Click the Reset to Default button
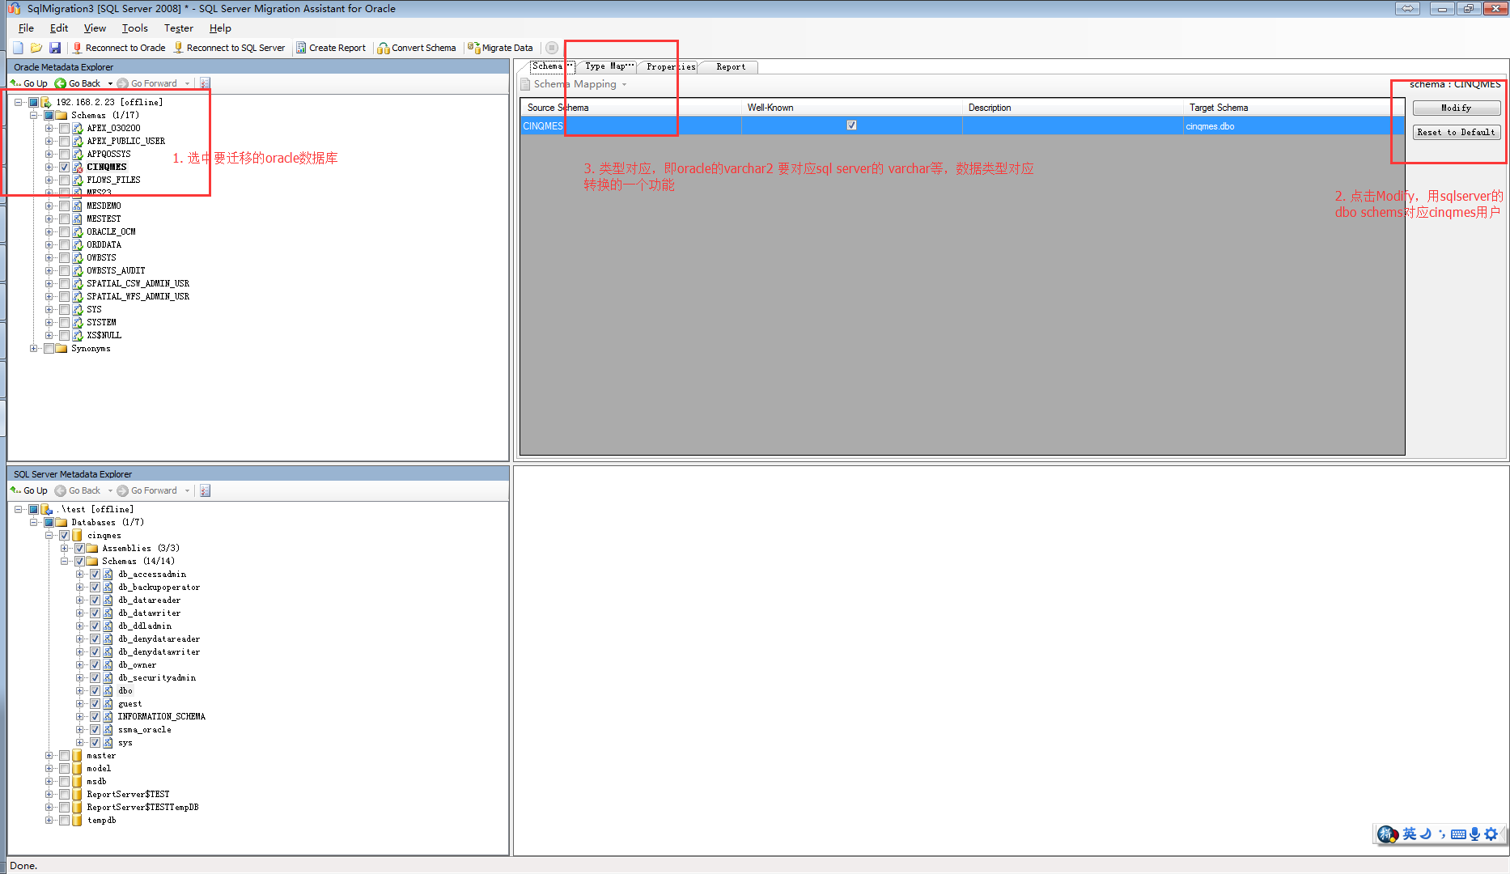This screenshot has width=1510, height=874. tap(1456, 132)
